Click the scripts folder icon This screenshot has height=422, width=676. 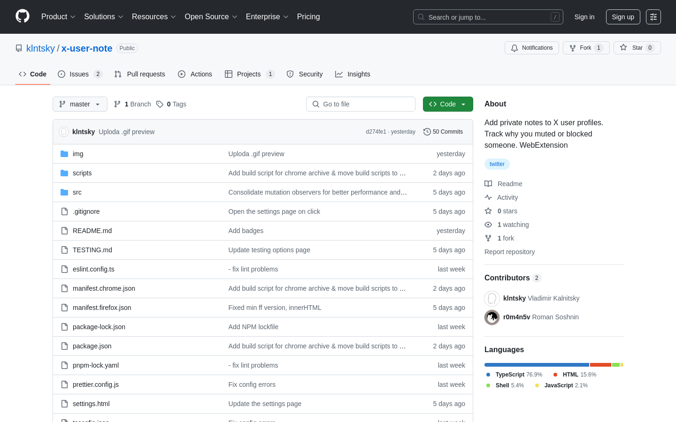point(64,173)
